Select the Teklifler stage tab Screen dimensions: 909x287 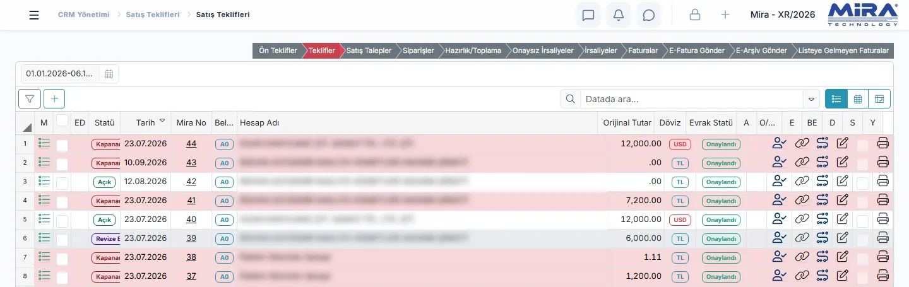click(322, 50)
